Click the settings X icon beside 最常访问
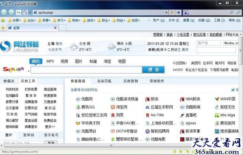 click(x=233, y=90)
